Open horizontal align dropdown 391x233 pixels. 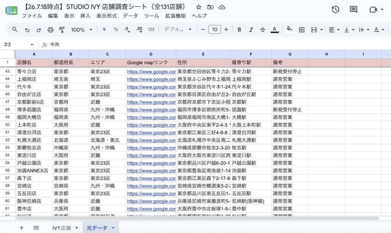click(334, 30)
